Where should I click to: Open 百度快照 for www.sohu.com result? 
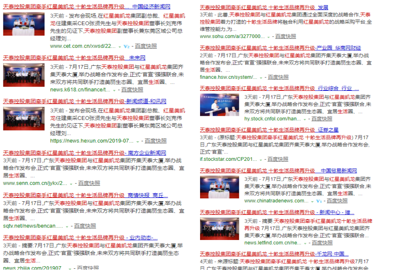(286, 37)
